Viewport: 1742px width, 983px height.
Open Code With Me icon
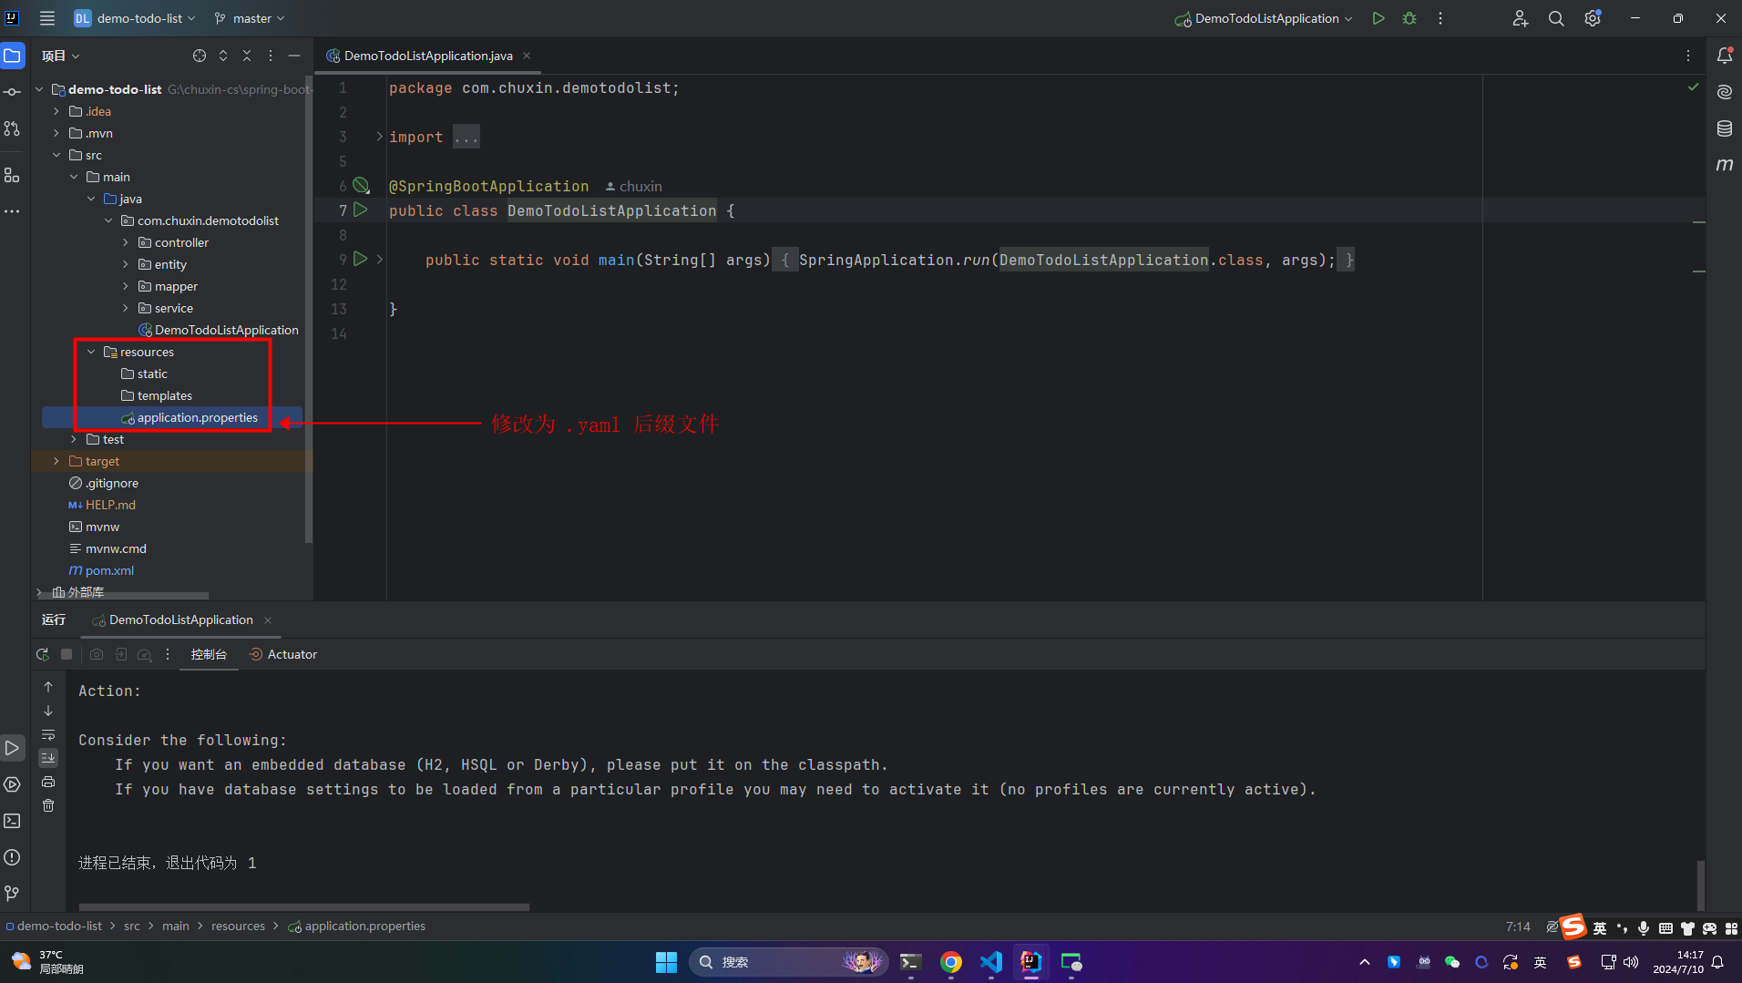click(x=1520, y=18)
